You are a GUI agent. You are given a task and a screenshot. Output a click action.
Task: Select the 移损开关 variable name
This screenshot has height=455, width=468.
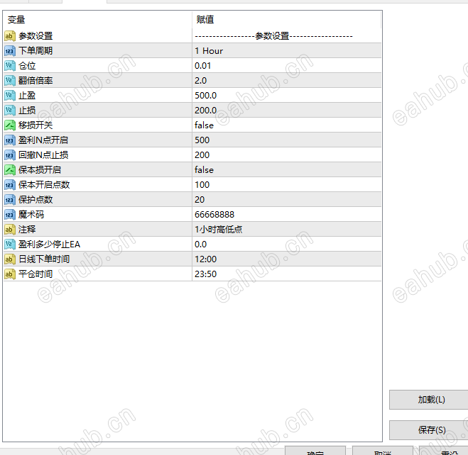pos(36,125)
